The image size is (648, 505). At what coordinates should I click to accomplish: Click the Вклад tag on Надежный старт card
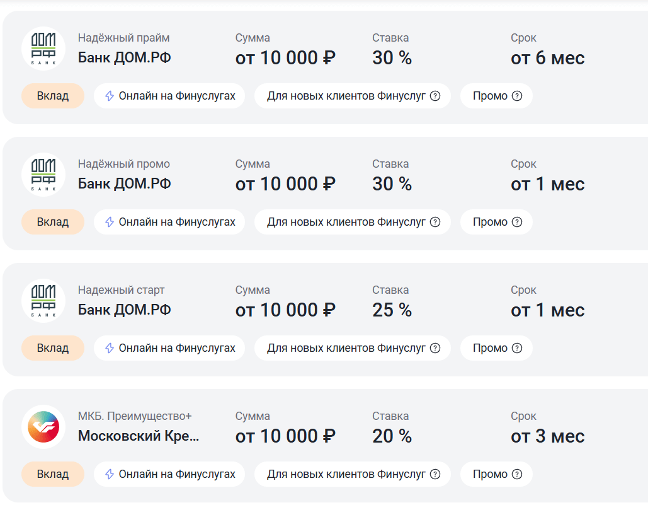[x=53, y=348]
